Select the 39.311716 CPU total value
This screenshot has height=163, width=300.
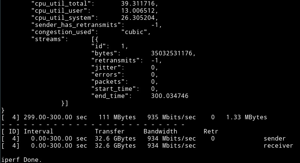click(x=138, y=3)
